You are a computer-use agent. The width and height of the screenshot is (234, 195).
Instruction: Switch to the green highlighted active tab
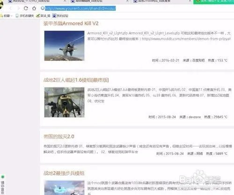click(213, 1)
